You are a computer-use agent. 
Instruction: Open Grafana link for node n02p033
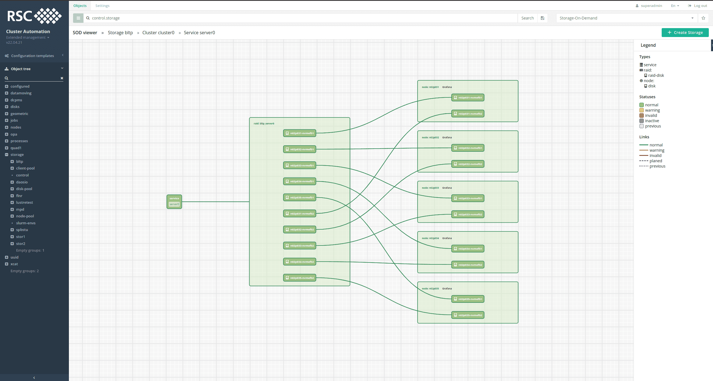447,188
